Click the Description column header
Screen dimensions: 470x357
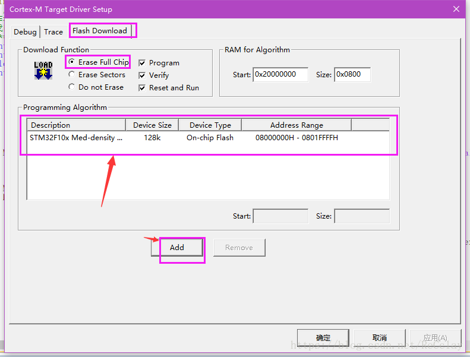[76, 125]
